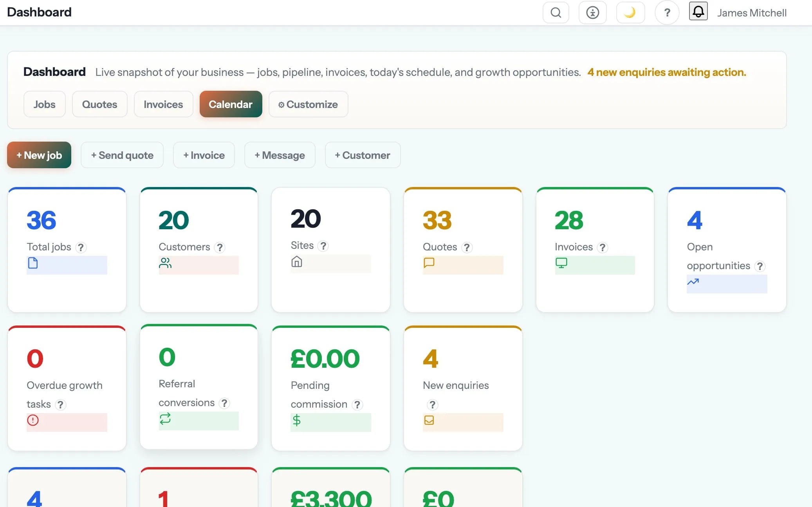Click the Overdue growth tasks help icon

point(60,405)
